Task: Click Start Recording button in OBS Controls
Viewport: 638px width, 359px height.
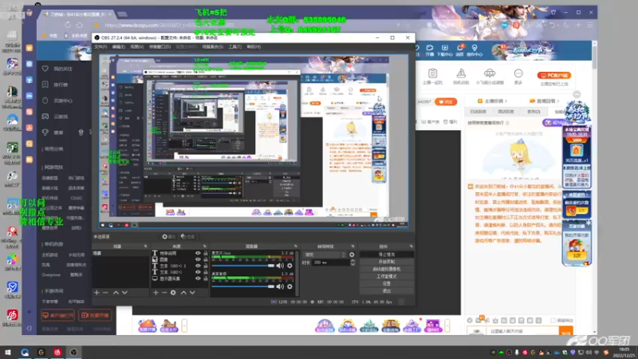Action: pos(387,262)
